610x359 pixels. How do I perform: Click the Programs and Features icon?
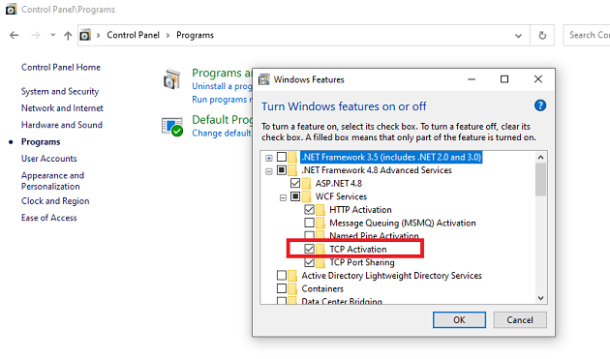(x=172, y=79)
